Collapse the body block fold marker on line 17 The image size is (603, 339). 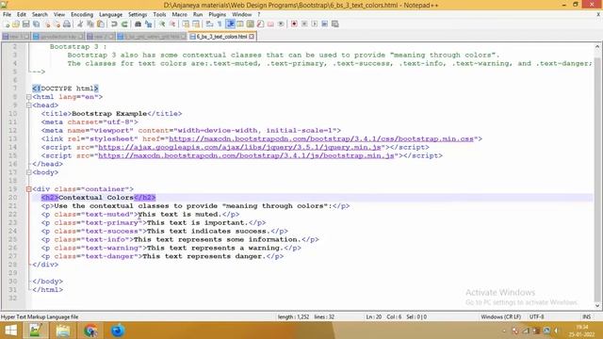pos(29,172)
